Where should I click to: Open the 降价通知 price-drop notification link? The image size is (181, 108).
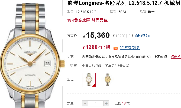point(143,36)
